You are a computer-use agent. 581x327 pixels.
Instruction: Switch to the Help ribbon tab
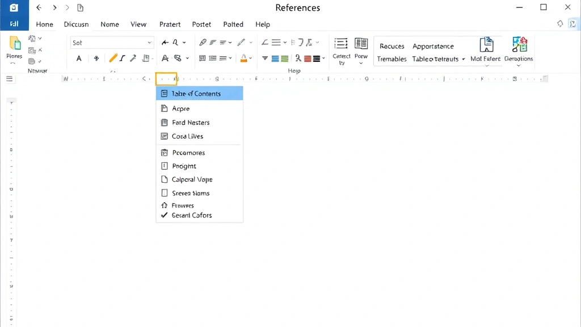click(x=263, y=24)
